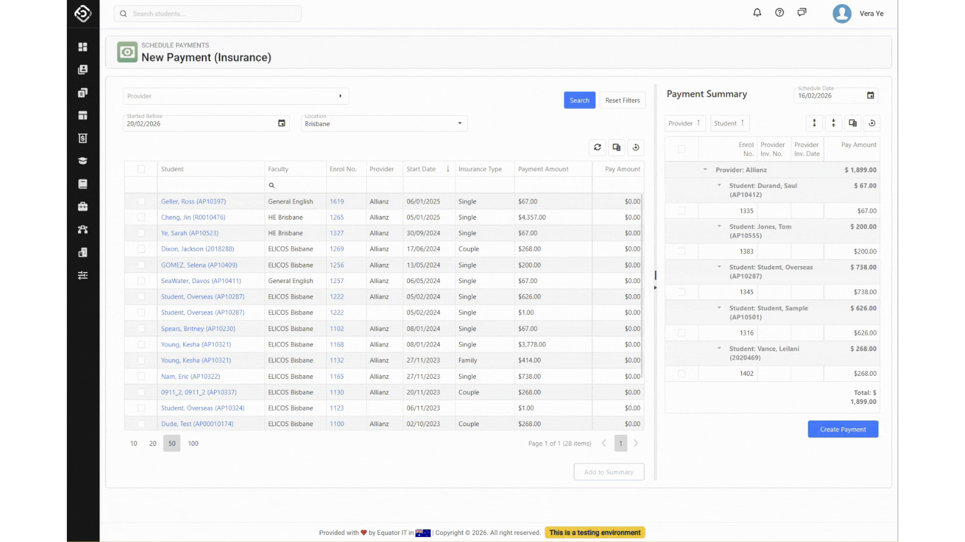Set page size to 100
The height and width of the screenshot is (542, 965).
193,444
